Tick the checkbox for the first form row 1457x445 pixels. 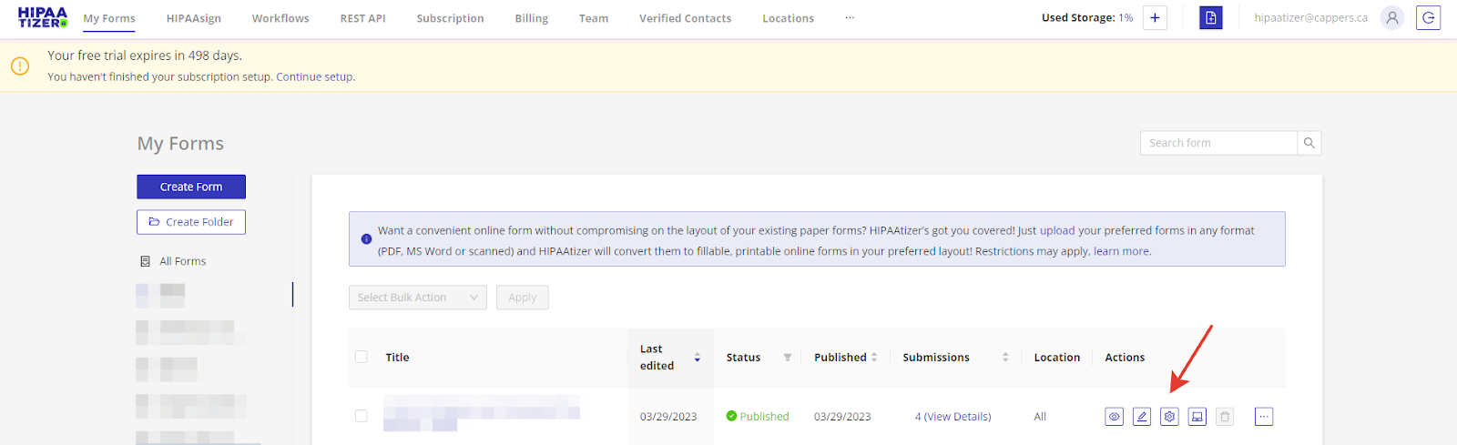click(362, 416)
